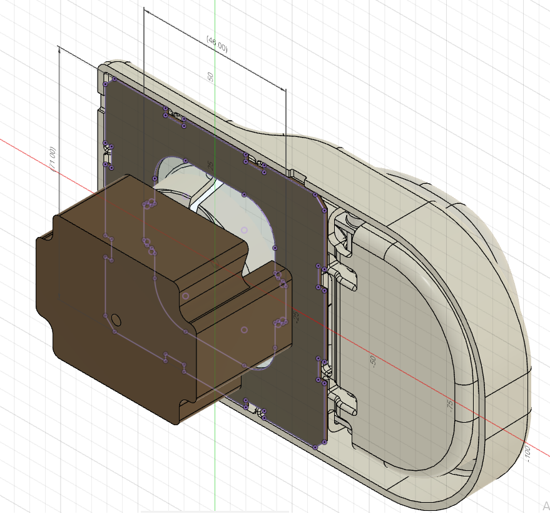Select the recessed inner panel of beige housing
The height and width of the screenshot is (514, 550).
coord(404,333)
